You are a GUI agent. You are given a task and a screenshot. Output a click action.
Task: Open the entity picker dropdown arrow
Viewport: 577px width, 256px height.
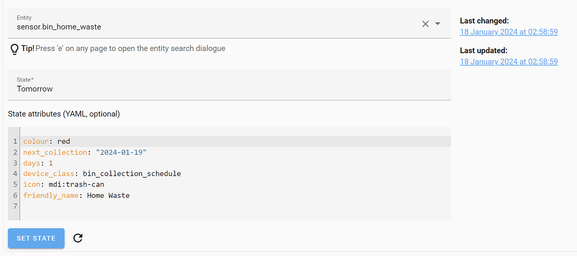pos(437,24)
